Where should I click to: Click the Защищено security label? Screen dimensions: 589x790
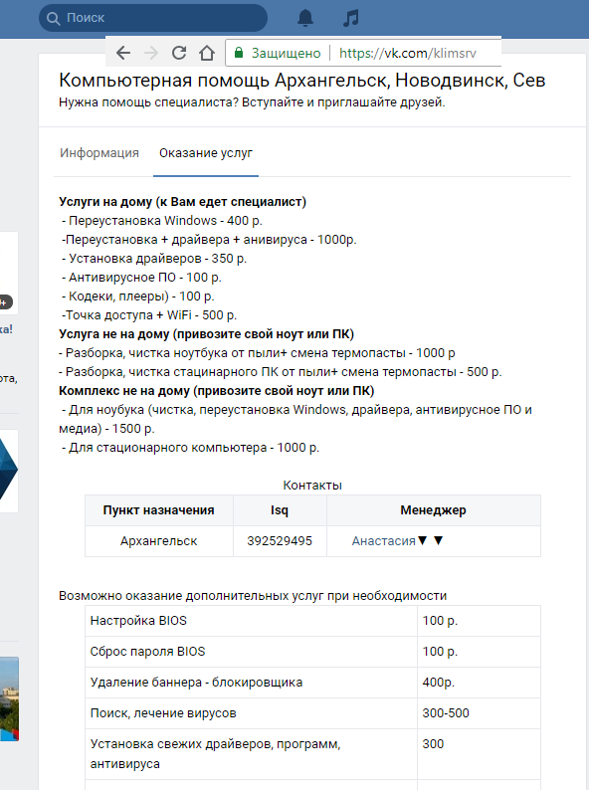tap(286, 53)
